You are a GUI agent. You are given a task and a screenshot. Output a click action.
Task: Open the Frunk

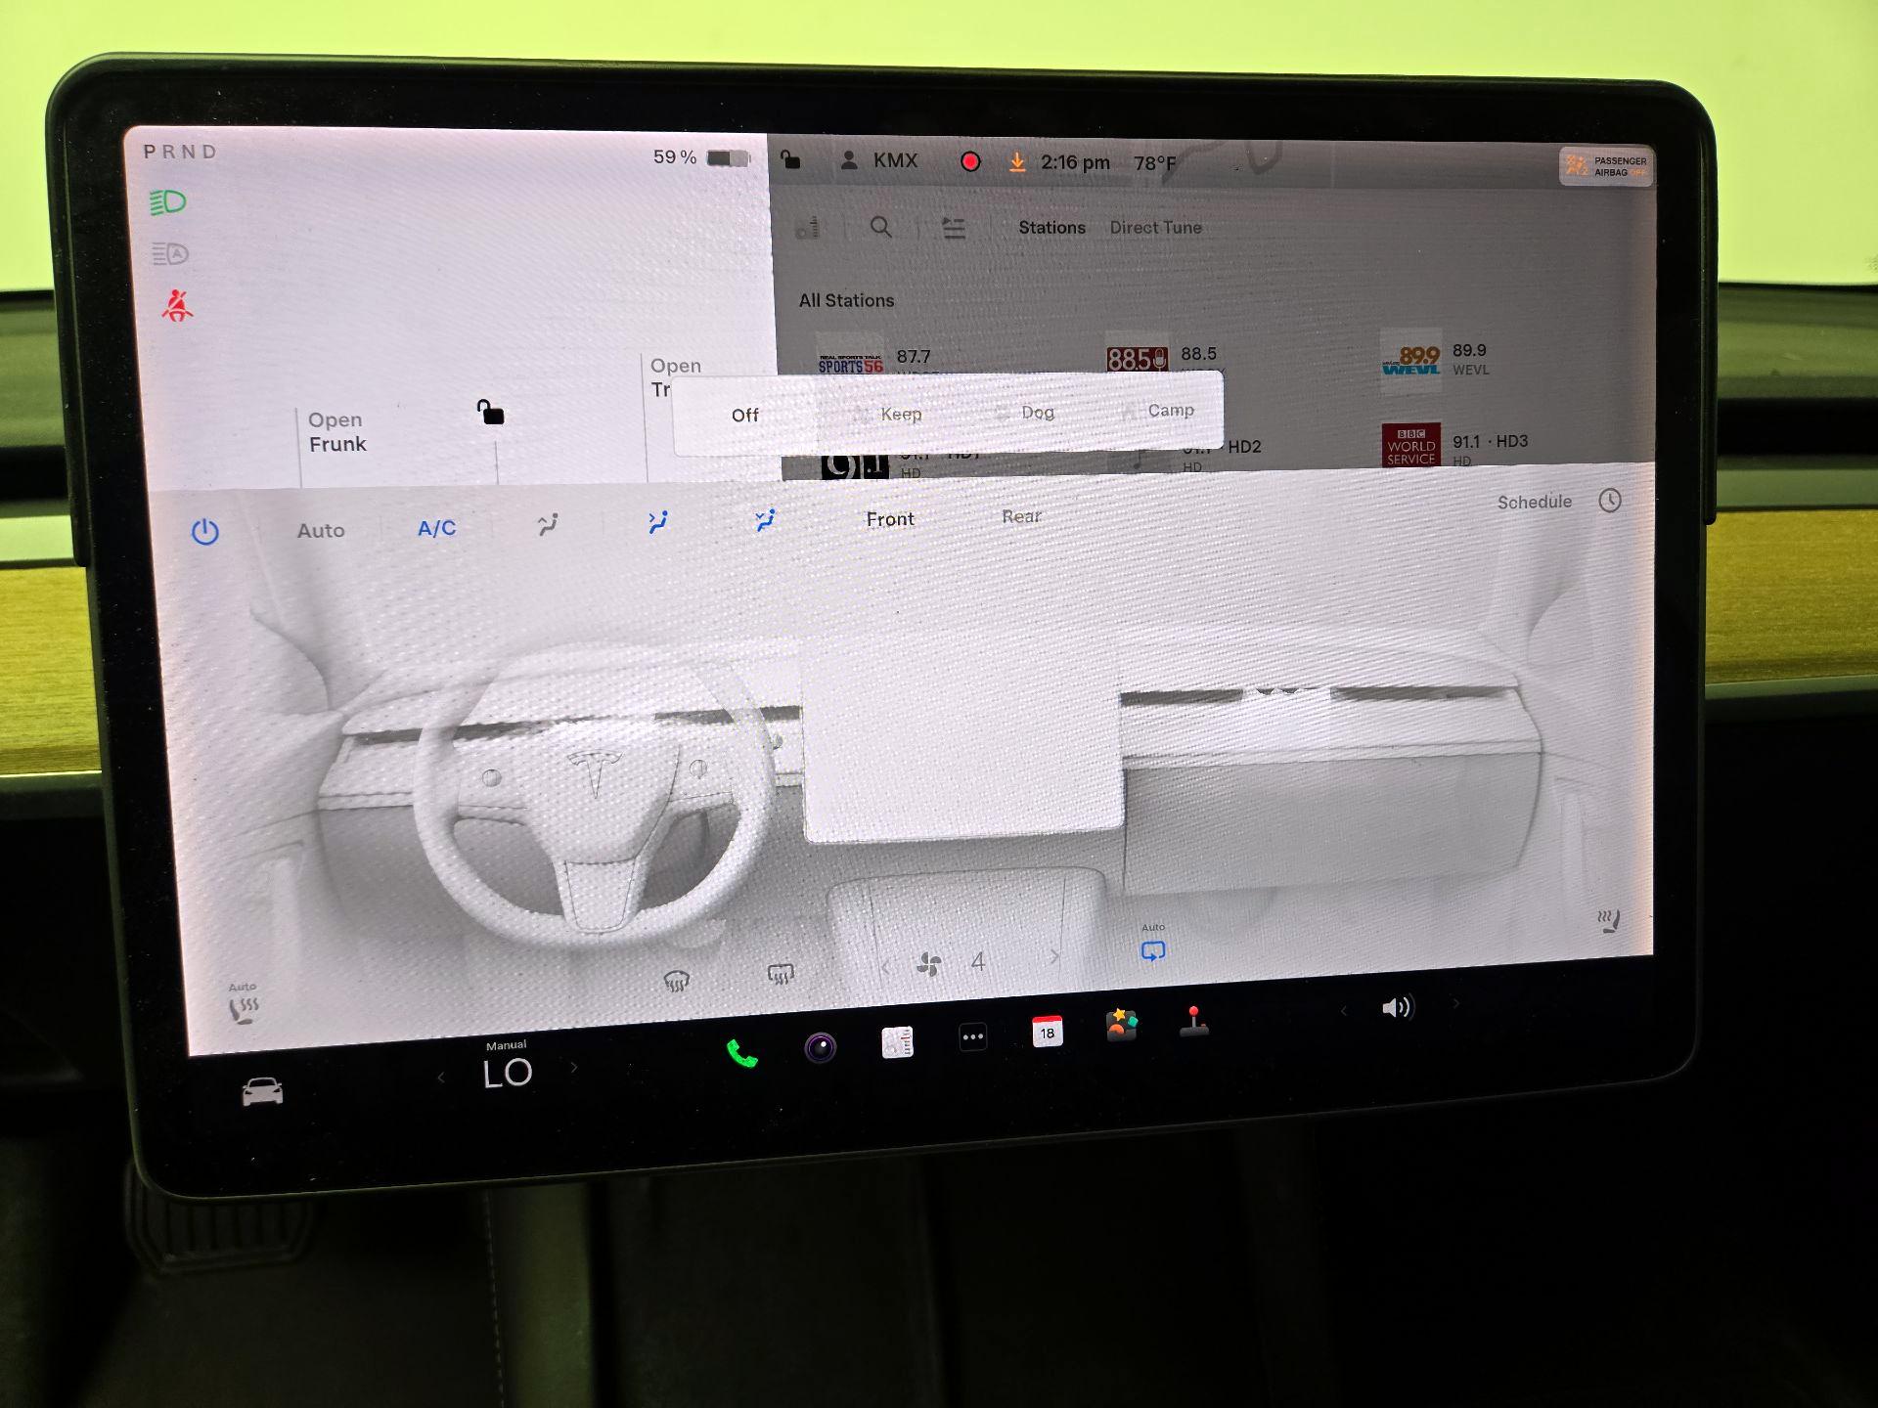click(337, 431)
